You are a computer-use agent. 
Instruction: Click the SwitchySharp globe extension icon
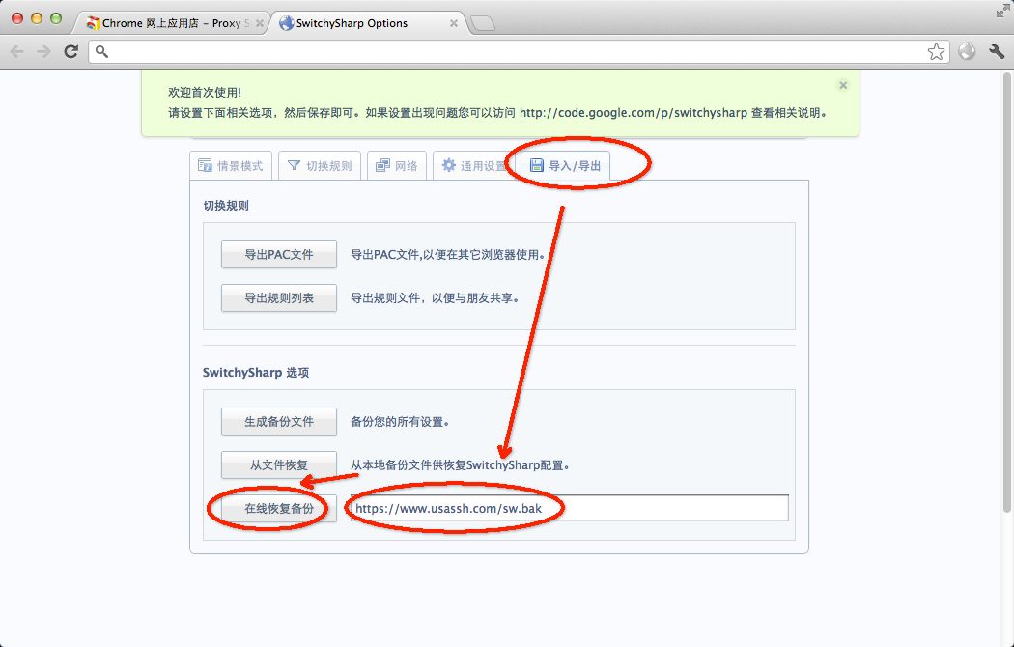[x=968, y=52]
